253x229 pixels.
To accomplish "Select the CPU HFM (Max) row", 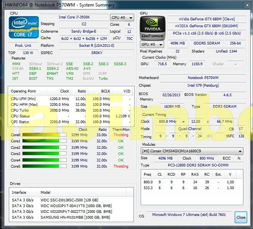I will tap(71, 105).
